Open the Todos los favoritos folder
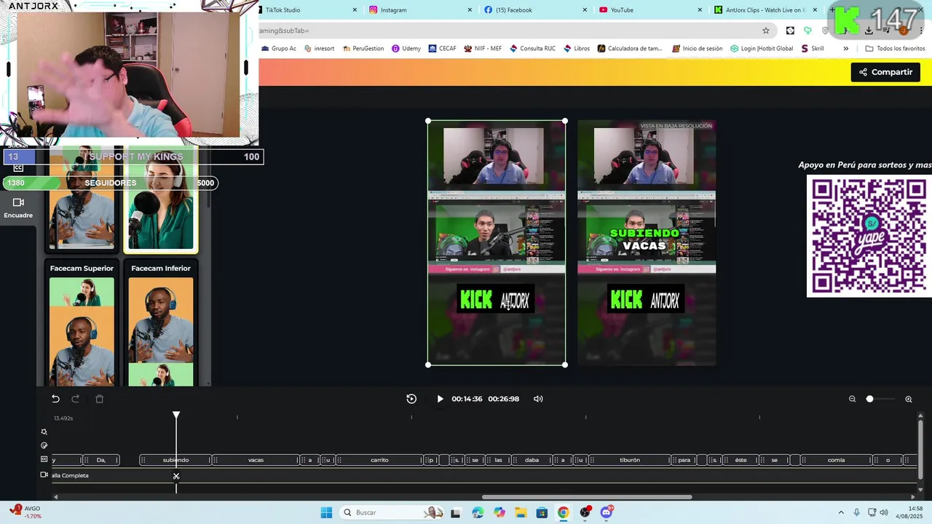Screen dimensions: 932x524 895,49
